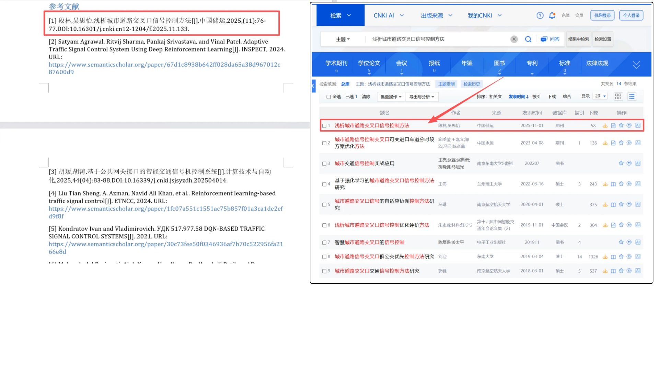This screenshot has height=371, width=659.
Task: Switch to list view of results
Action: 632,97
